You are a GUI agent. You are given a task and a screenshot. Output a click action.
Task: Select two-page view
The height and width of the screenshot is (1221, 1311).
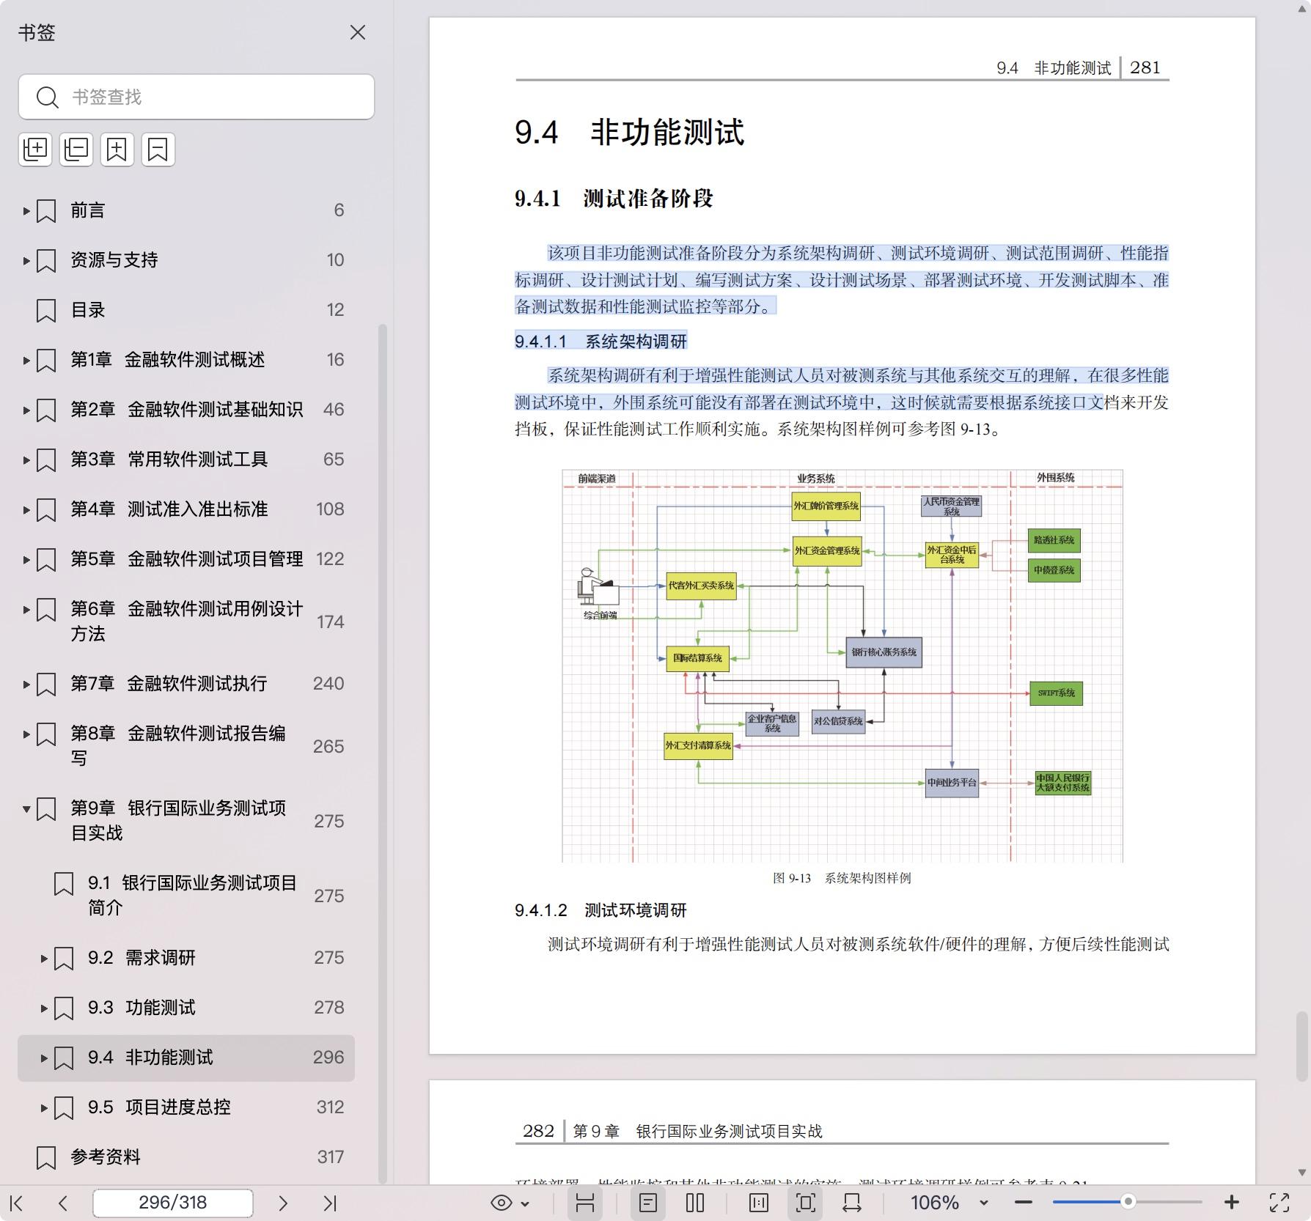coord(695,1203)
